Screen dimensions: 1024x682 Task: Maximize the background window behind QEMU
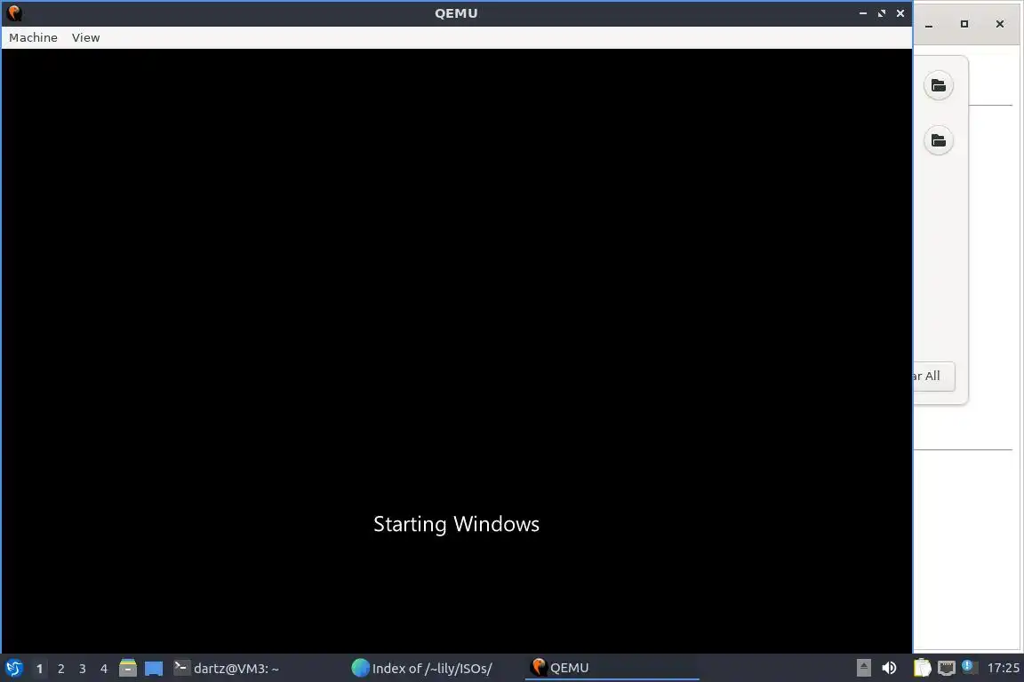click(964, 24)
